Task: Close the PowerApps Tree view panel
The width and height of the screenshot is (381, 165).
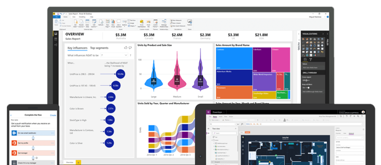Action: click(236, 129)
